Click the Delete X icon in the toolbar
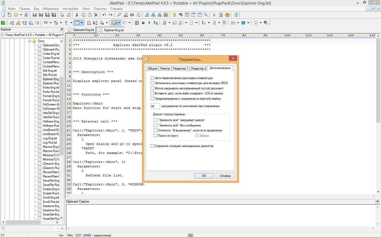The image size is (381, 238). tap(96, 15)
